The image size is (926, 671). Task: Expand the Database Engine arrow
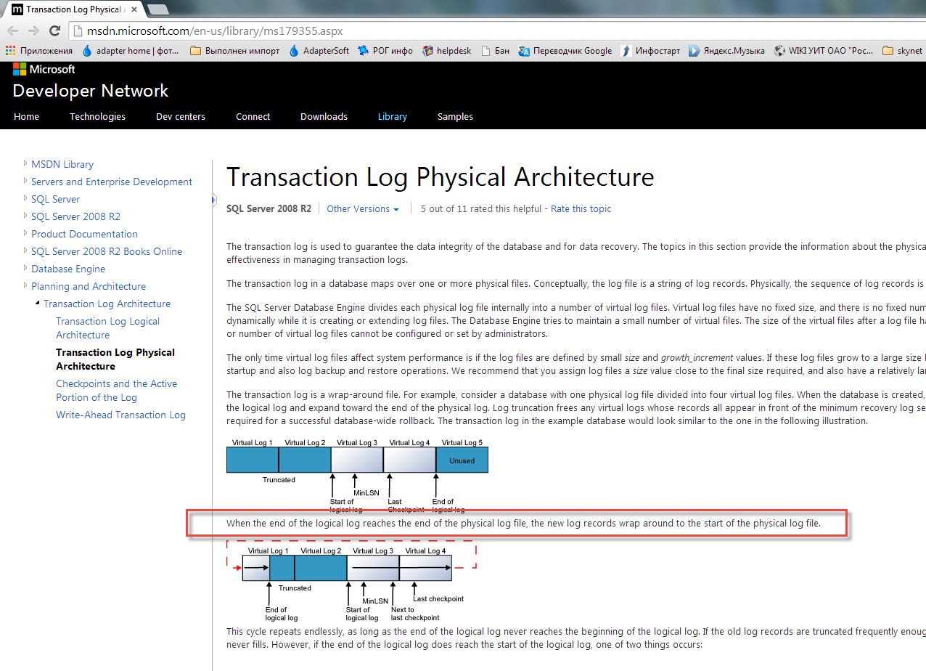click(x=25, y=268)
